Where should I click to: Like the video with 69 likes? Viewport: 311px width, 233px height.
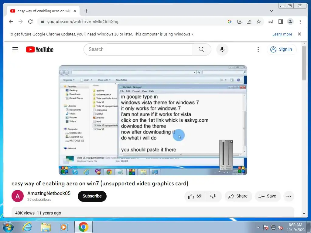coord(195,196)
